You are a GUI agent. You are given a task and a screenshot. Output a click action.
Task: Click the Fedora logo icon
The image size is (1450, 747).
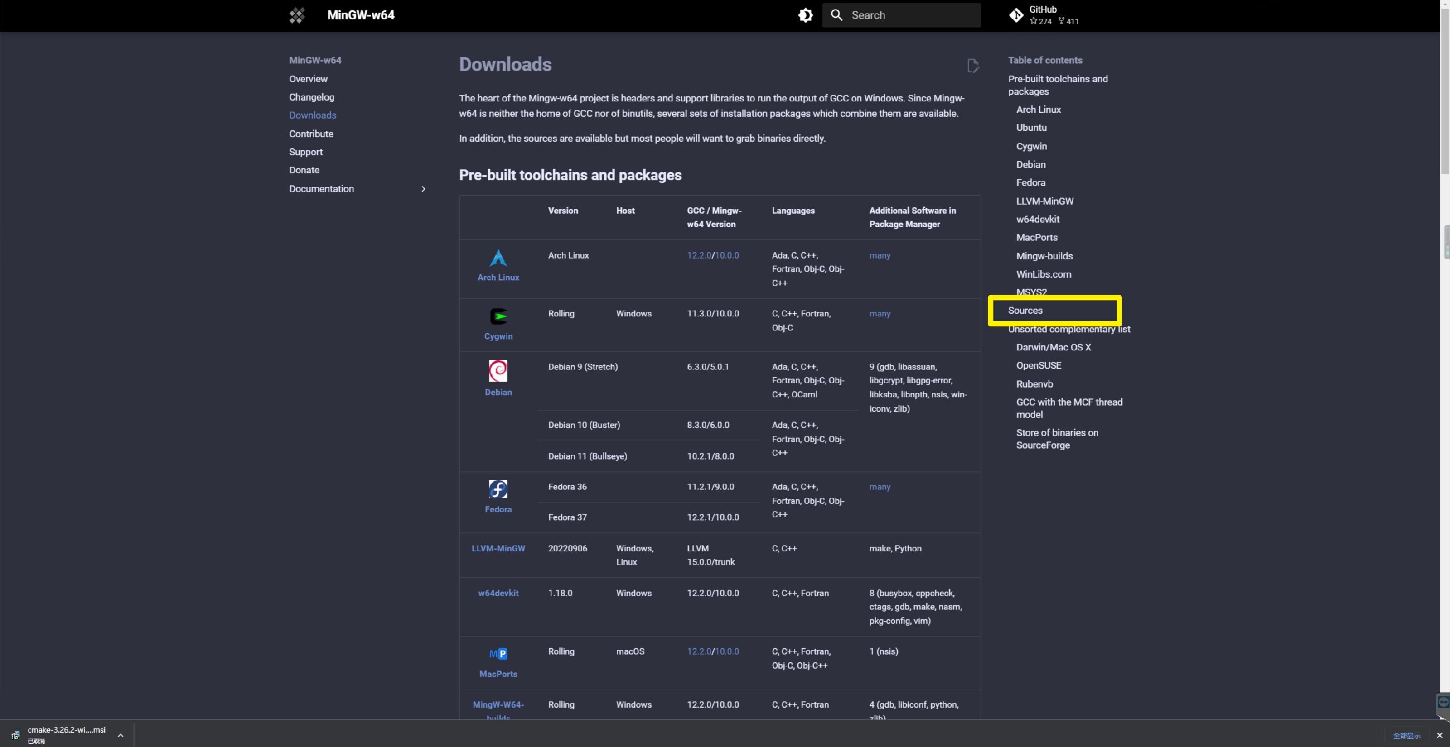(x=498, y=489)
